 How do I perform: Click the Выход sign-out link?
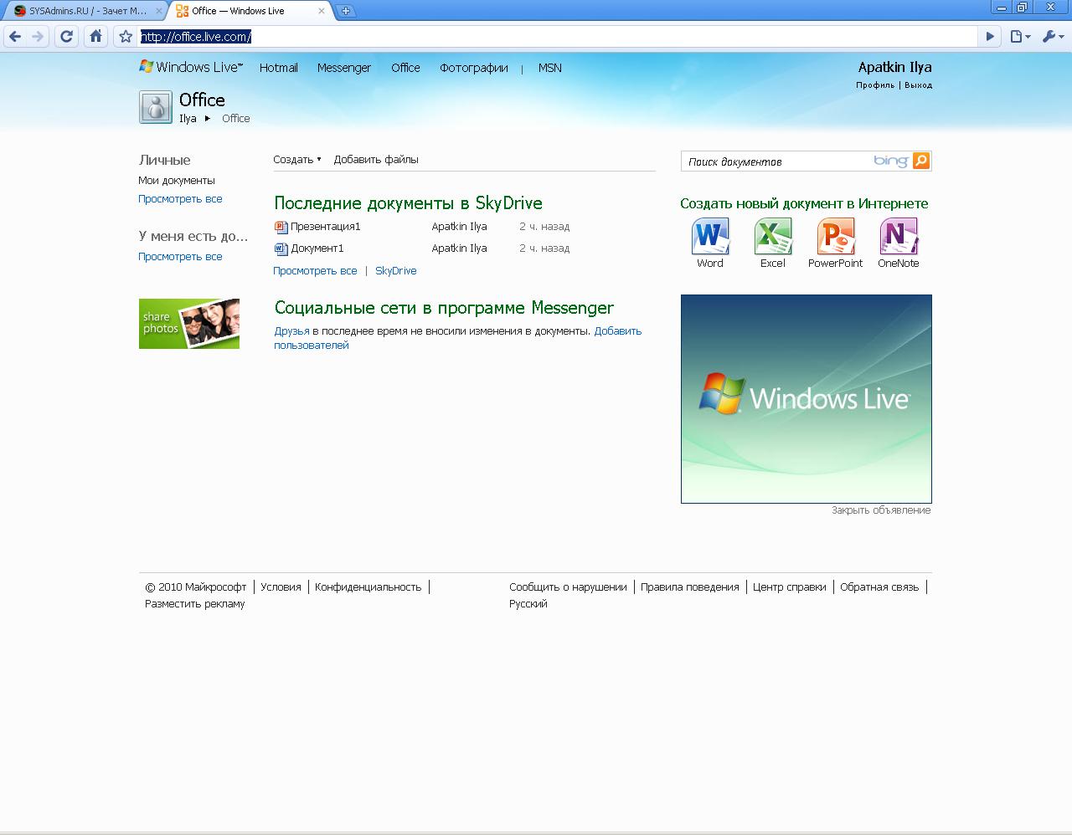pos(918,85)
